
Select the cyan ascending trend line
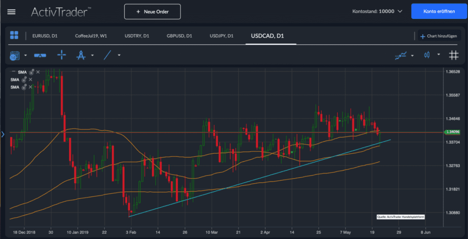[260, 178]
